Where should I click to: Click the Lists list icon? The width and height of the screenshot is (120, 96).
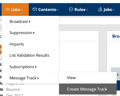8,9
